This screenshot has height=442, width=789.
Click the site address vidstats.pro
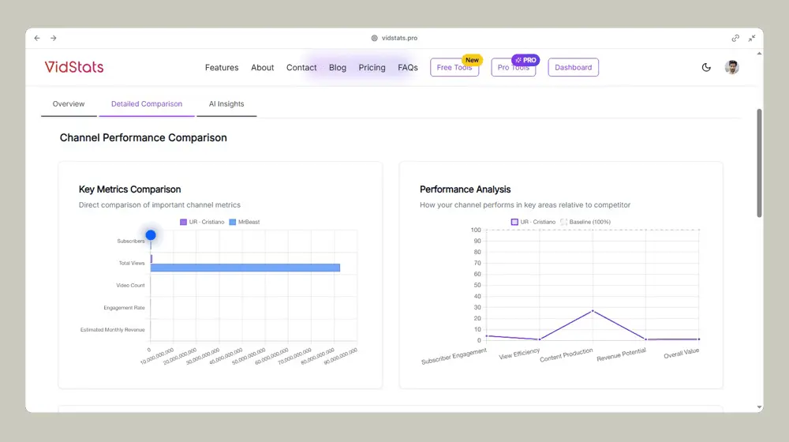point(399,38)
